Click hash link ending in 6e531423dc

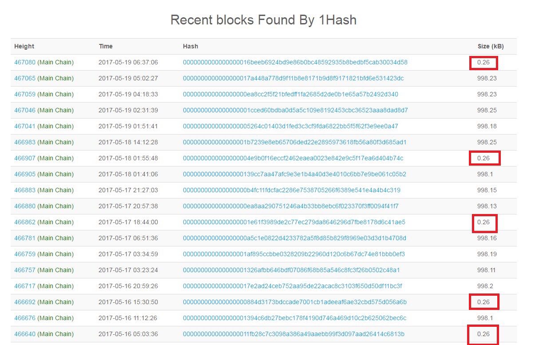click(x=293, y=78)
